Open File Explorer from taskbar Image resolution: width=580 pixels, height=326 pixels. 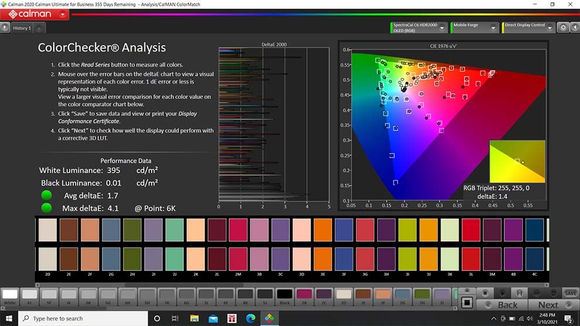pos(194,318)
